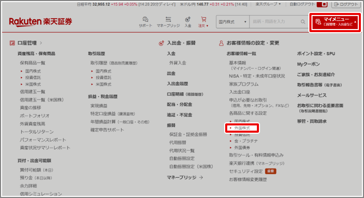Open 入出金履歴 menu item

178,84
